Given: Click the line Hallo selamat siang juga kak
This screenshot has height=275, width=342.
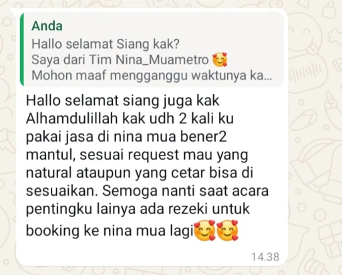Looking at the screenshot, I should (123, 101).
